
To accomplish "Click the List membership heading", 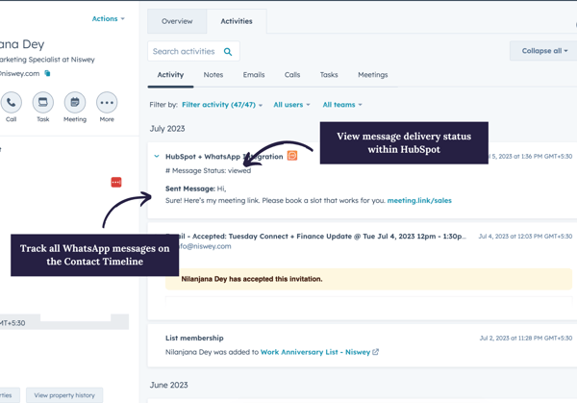I will pyautogui.click(x=194, y=338).
